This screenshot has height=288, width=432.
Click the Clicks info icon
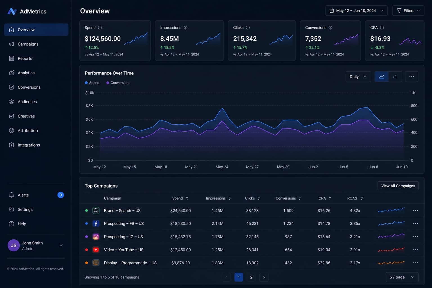248,28
